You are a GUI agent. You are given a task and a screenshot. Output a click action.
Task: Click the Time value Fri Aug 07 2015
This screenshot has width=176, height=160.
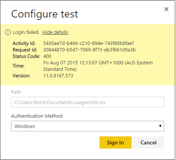(98, 66)
